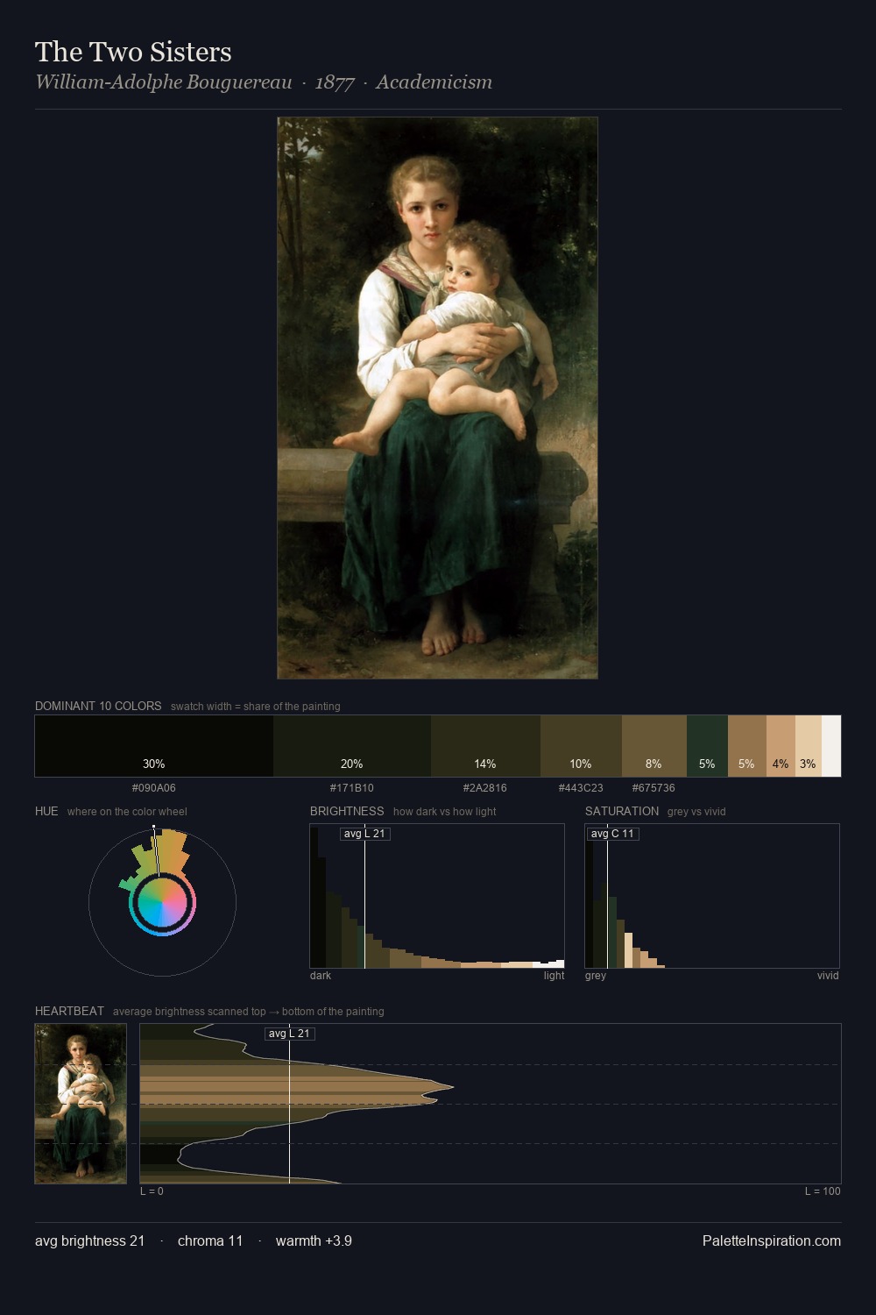
Task: Click the artist name William-Adolphe Bouguereau
Action: [164, 82]
